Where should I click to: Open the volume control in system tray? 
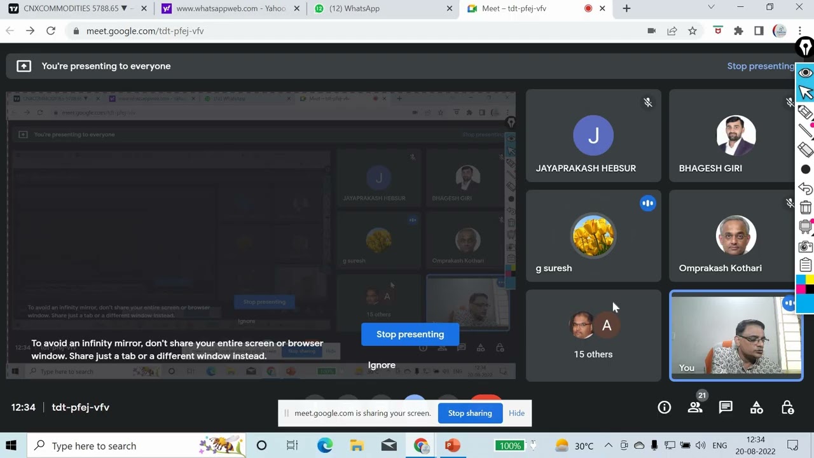pyautogui.click(x=701, y=446)
